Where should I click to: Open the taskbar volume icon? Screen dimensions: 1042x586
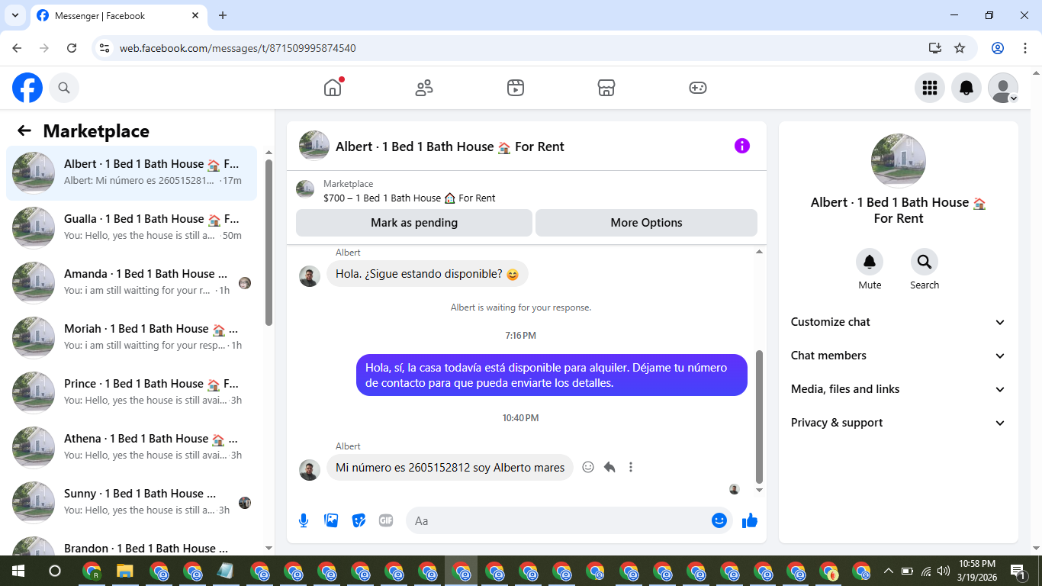(x=944, y=571)
